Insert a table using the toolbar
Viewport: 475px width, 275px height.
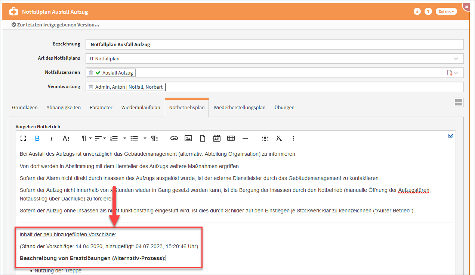click(231, 138)
